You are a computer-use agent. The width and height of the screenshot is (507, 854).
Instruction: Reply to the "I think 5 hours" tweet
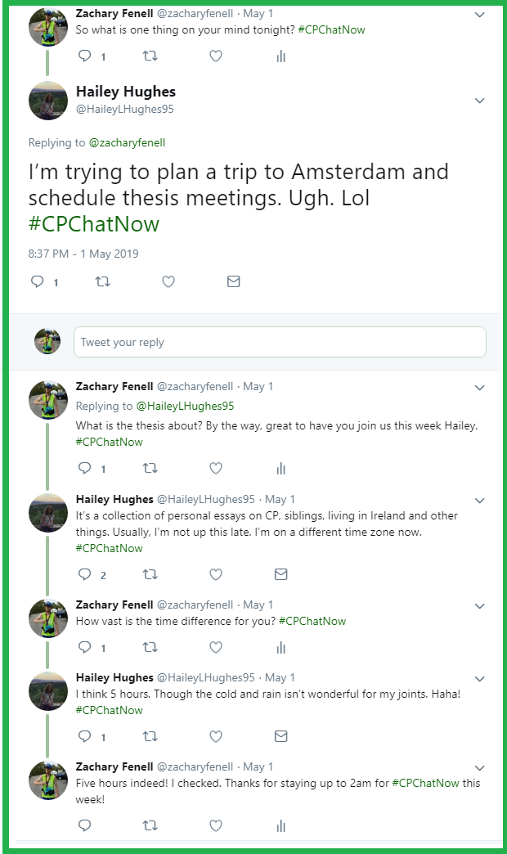[84, 737]
